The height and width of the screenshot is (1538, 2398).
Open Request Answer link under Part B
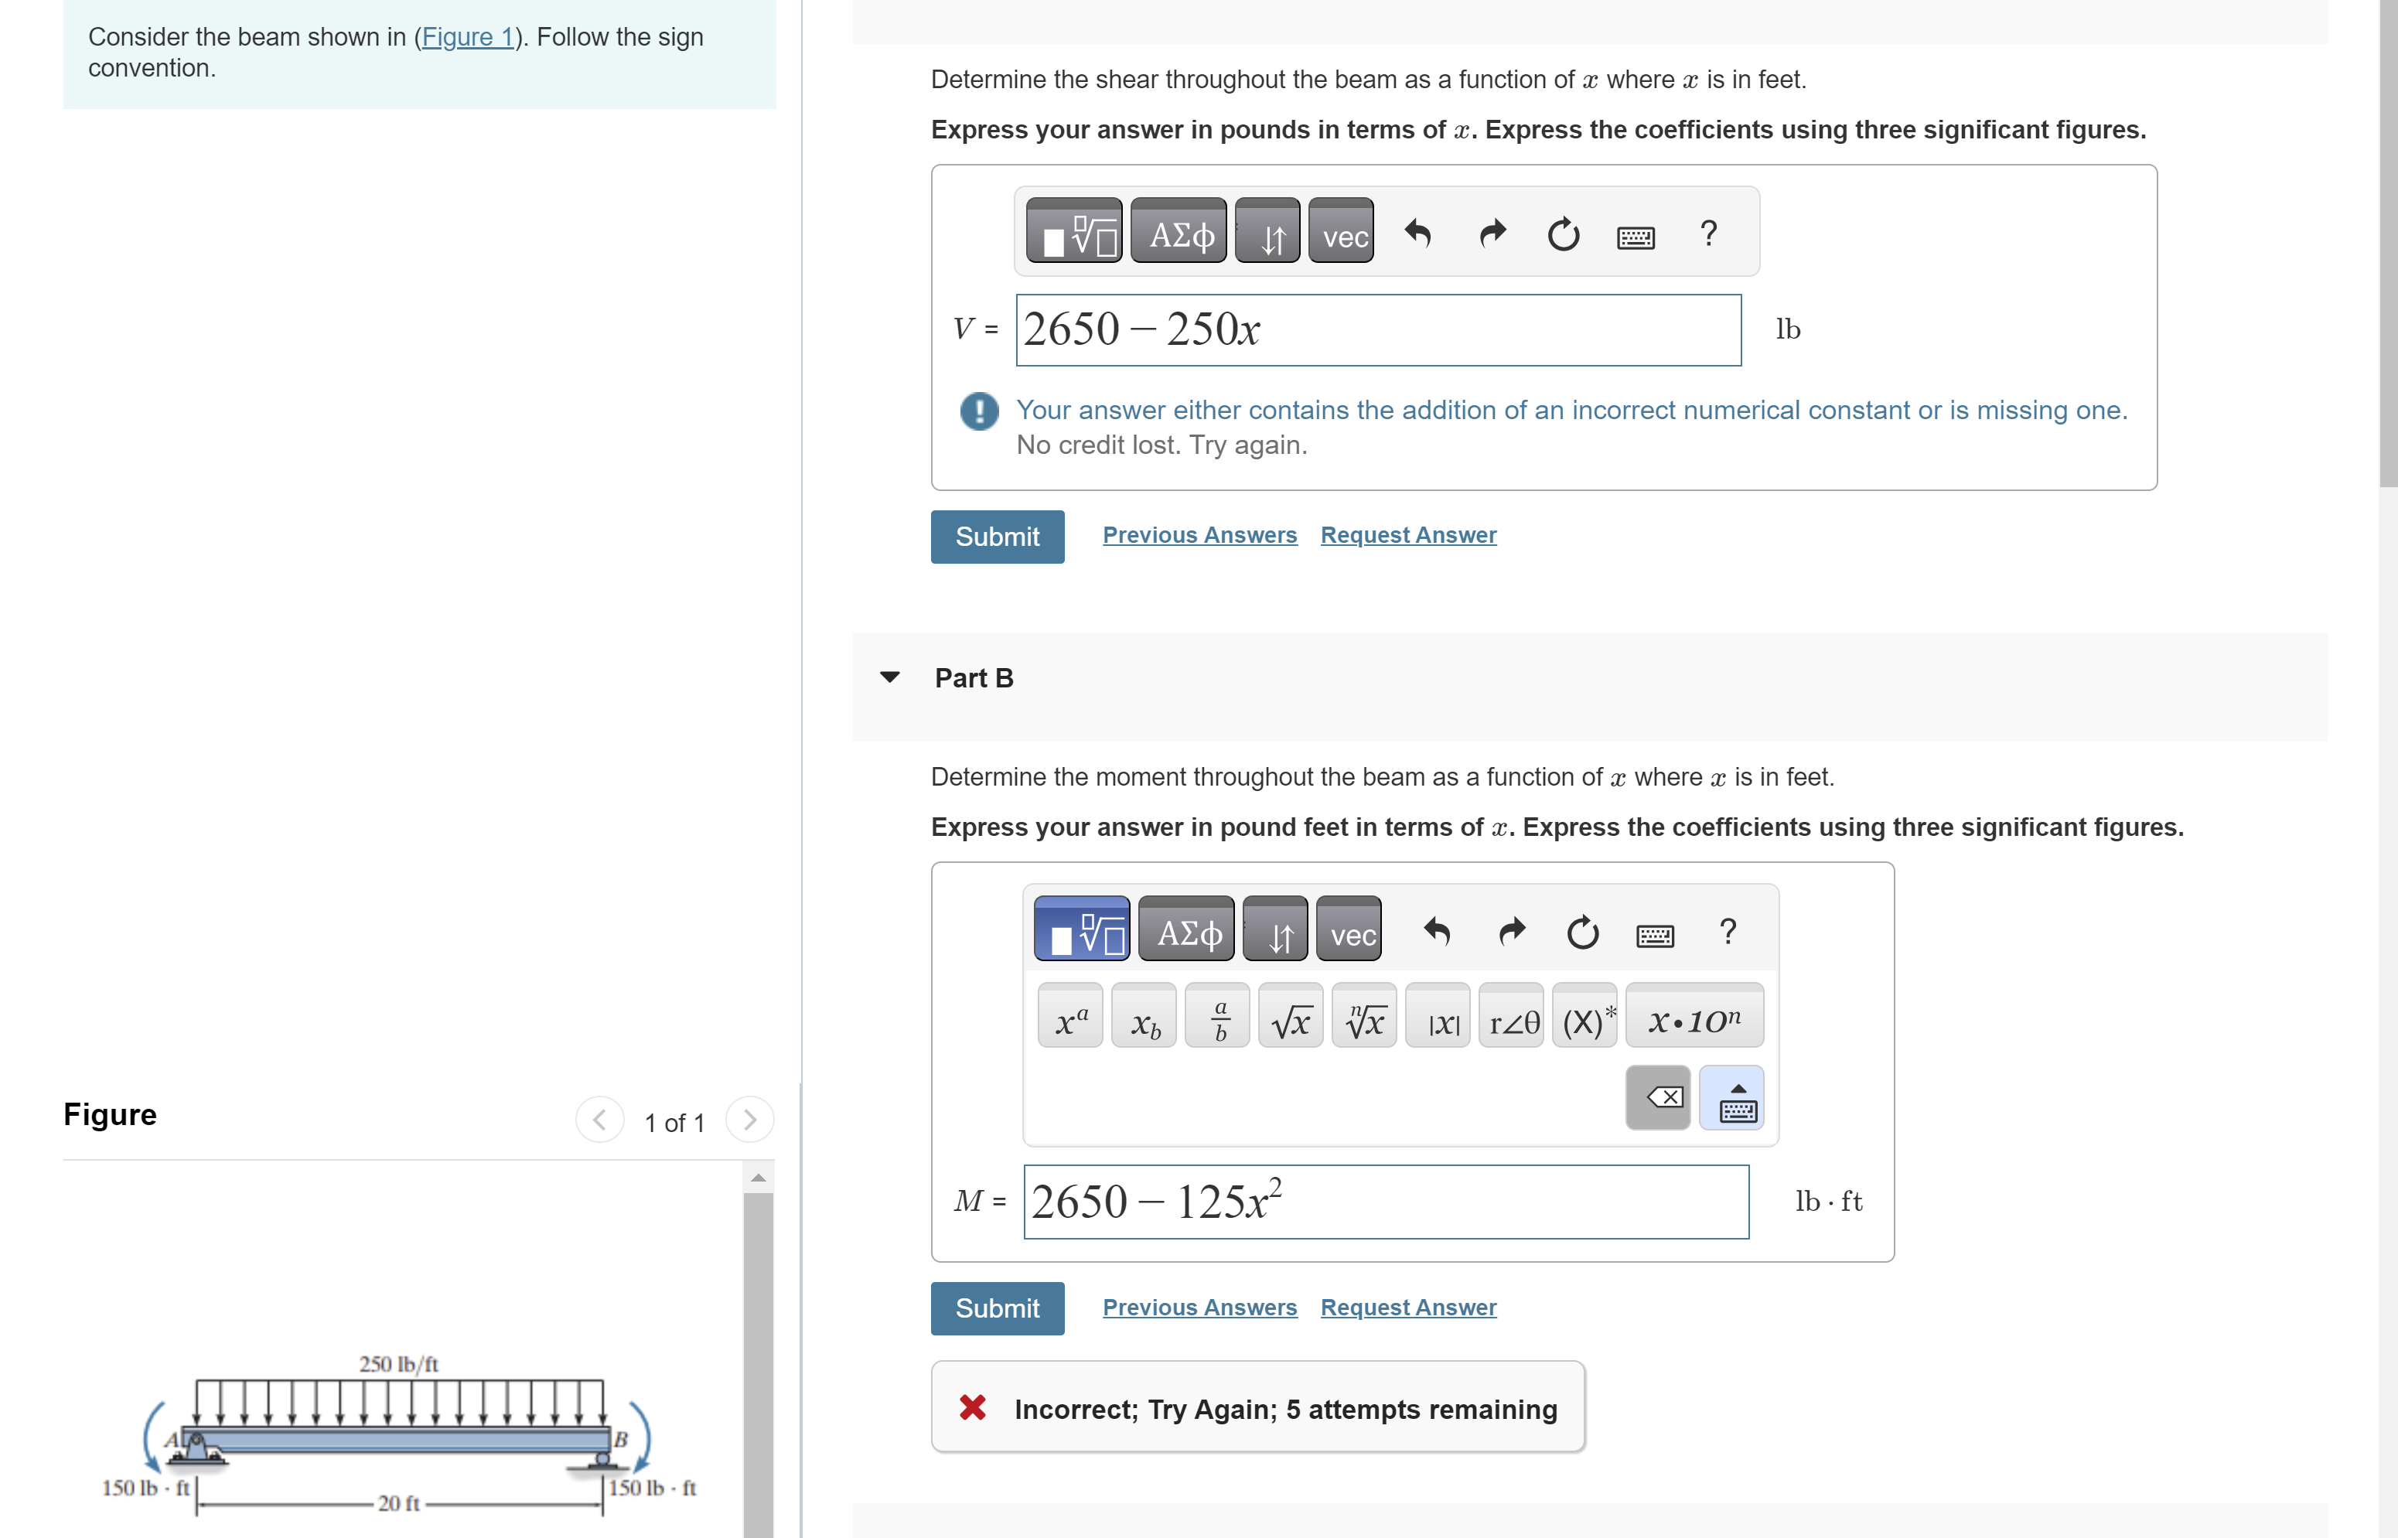pyautogui.click(x=1408, y=1308)
